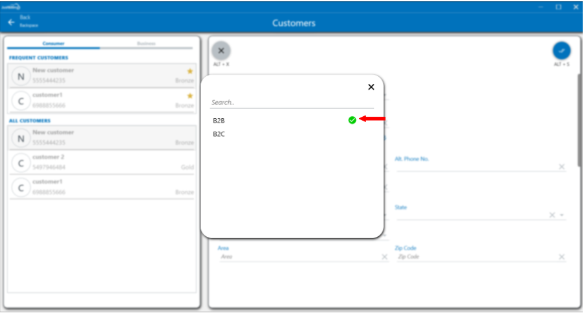584x313 pixels.
Task: Click the round blue save button
Action: 561,51
